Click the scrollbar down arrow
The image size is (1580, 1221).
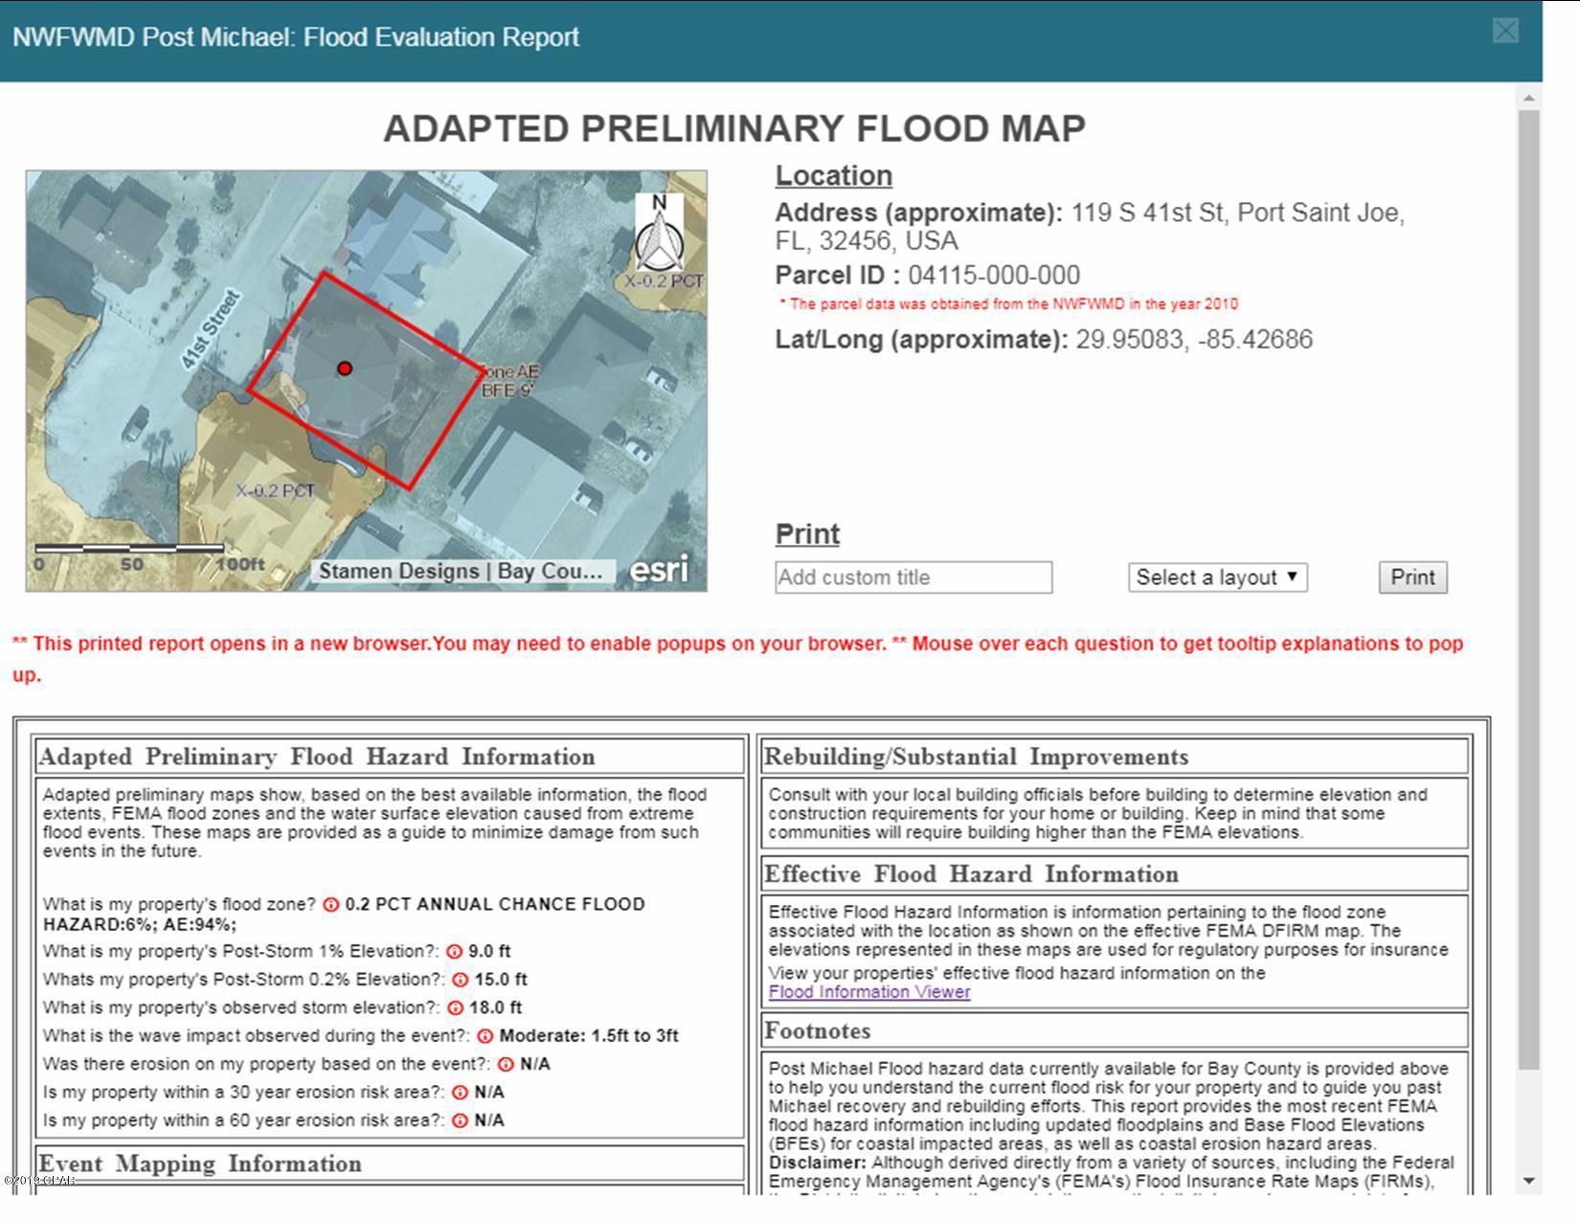click(x=1528, y=1181)
